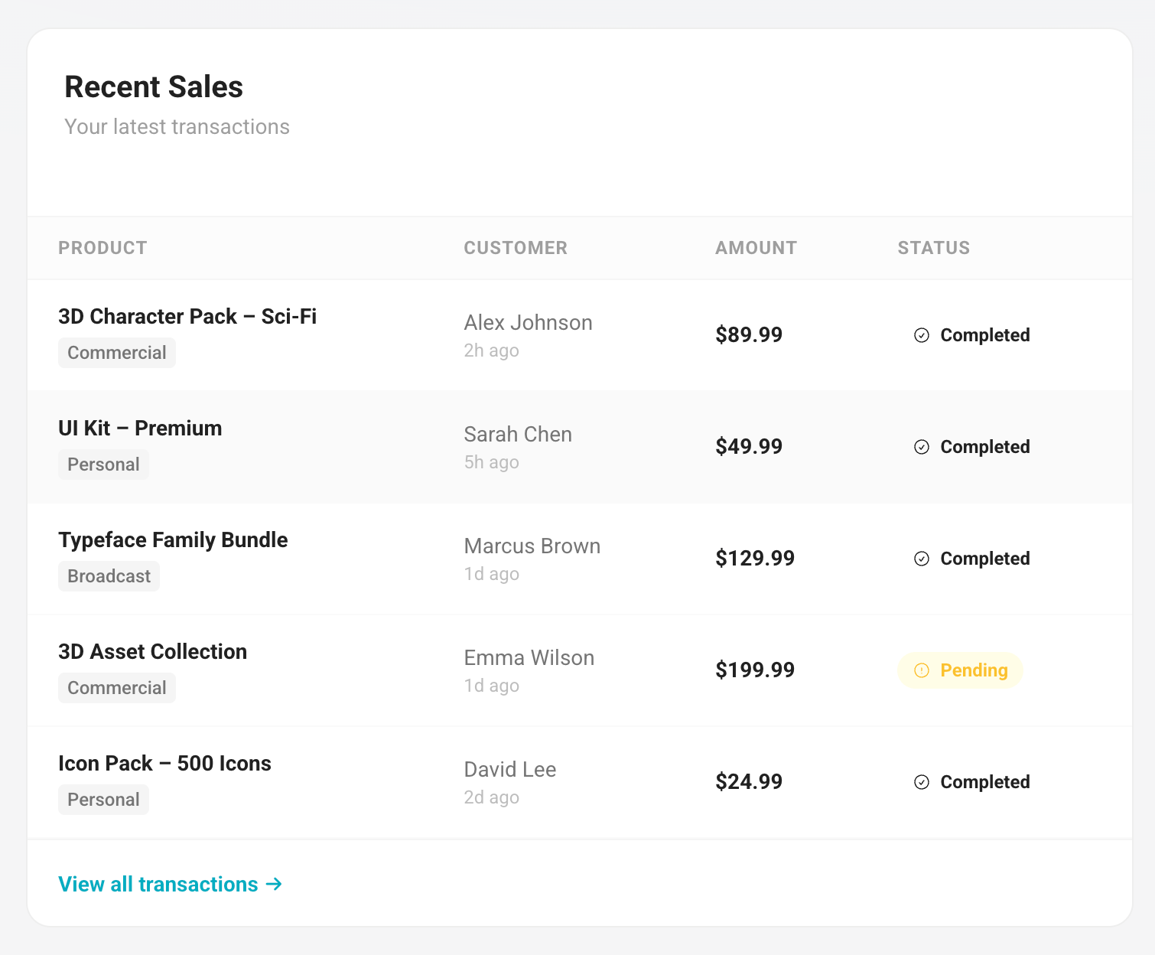This screenshot has height=955, width=1155.
Task: Click the checkmark icon in Sarah Chen's row
Action: (x=922, y=447)
